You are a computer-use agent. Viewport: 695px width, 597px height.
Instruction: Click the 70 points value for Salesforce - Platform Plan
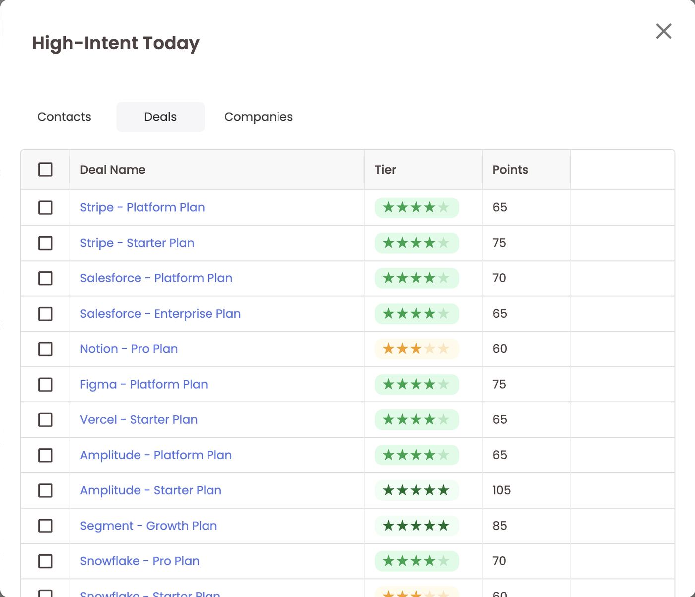499,278
